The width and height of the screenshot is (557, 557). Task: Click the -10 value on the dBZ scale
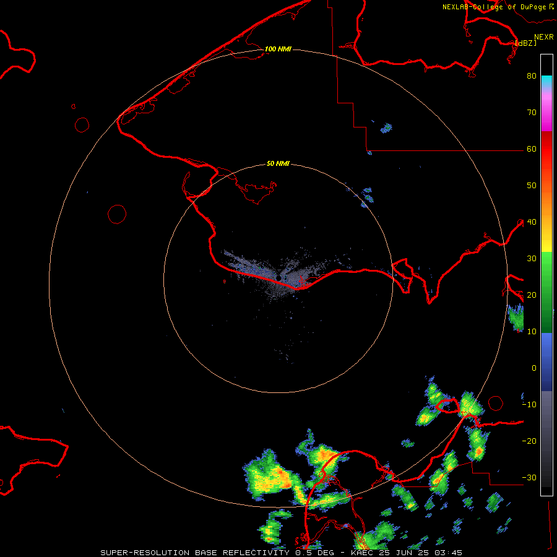point(529,405)
